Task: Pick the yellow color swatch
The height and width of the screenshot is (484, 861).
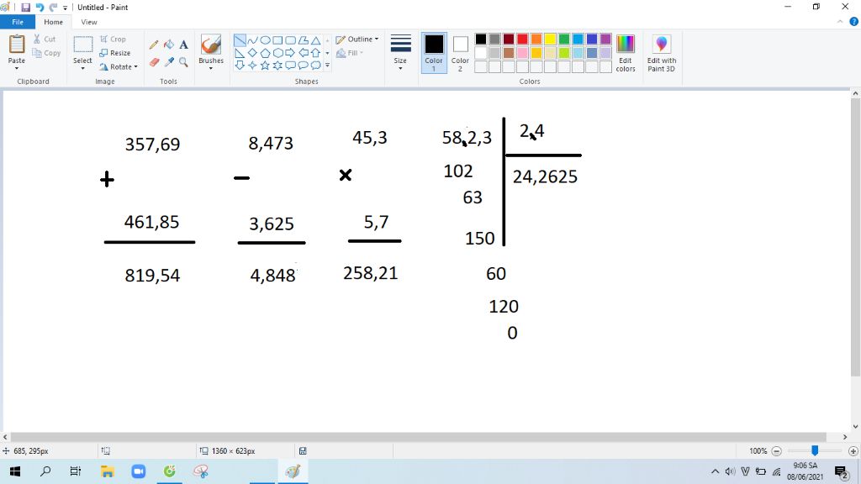Action: click(x=550, y=39)
